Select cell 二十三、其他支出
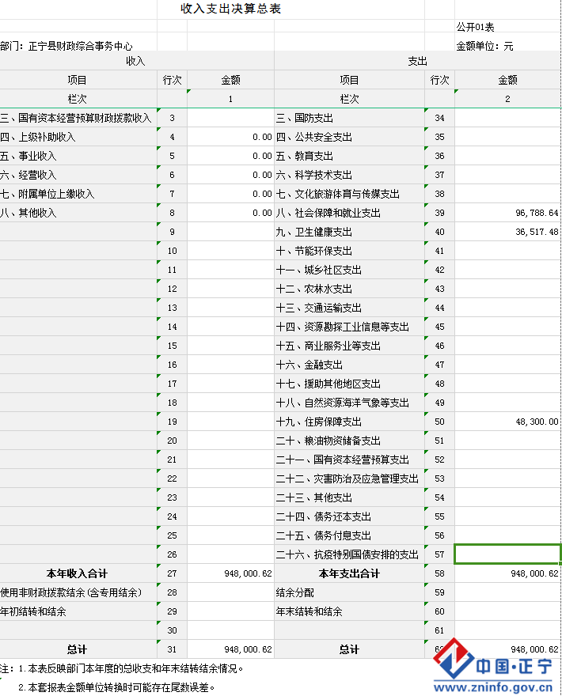The image size is (562, 696). pyautogui.click(x=350, y=497)
